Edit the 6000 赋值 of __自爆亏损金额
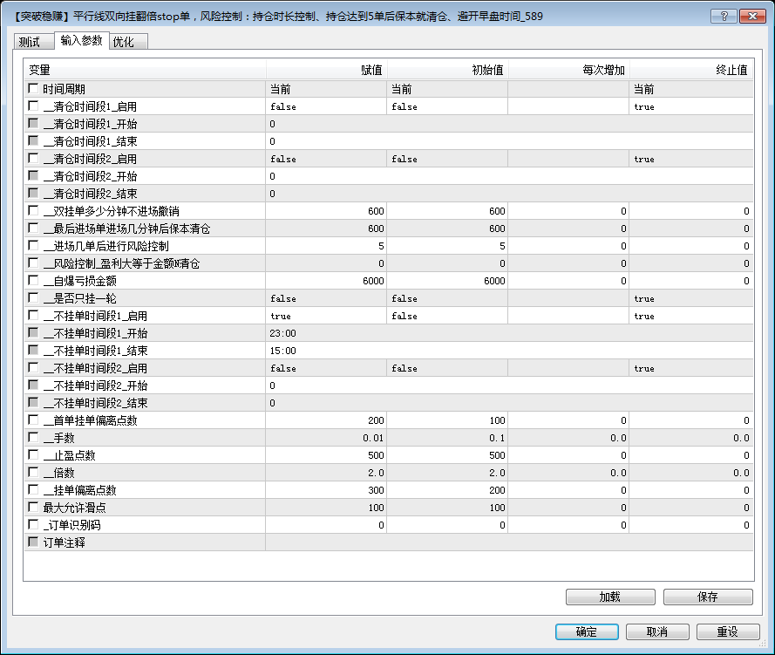The height and width of the screenshot is (655, 775). click(326, 281)
